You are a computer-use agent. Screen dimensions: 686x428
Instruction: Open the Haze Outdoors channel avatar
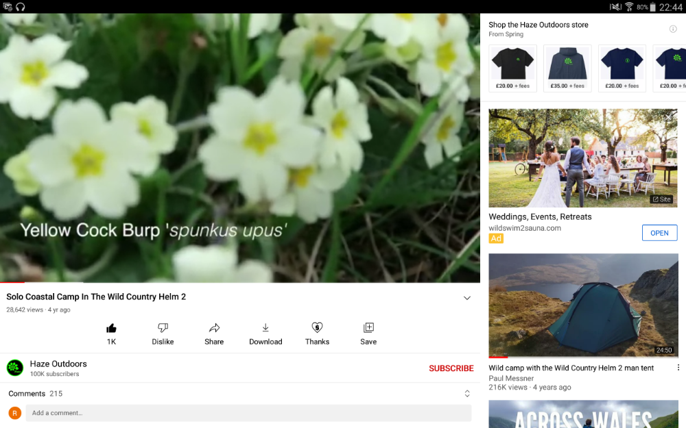[x=15, y=368]
